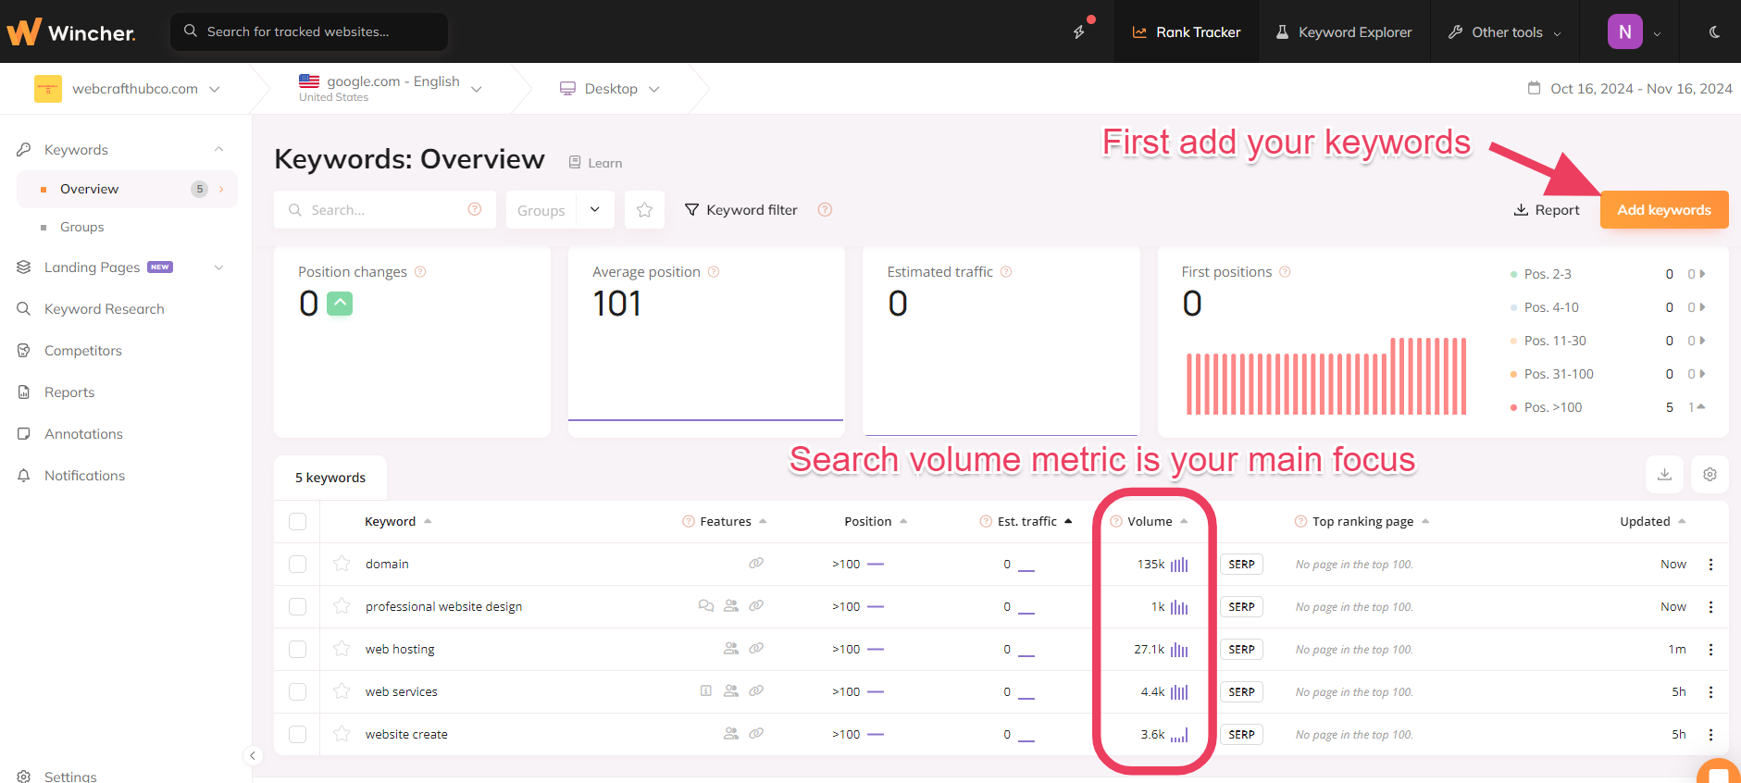Toggle dark mode moon icon

[x=1714, y=31]
